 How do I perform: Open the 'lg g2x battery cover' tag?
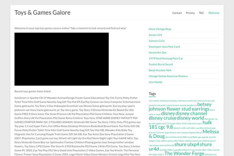[173, 133]
